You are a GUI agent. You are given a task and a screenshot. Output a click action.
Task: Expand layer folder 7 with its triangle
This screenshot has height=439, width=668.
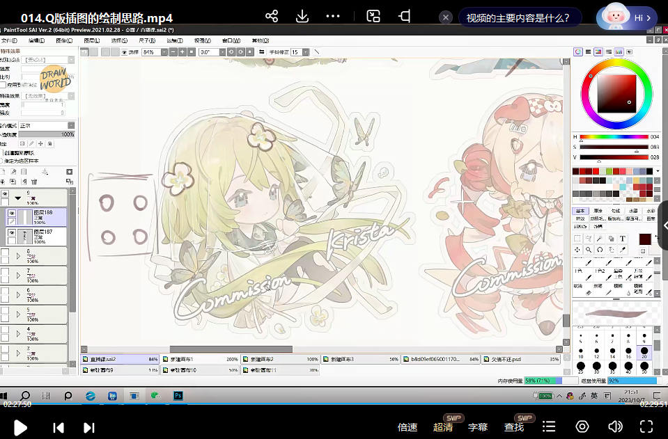point(18,276)
